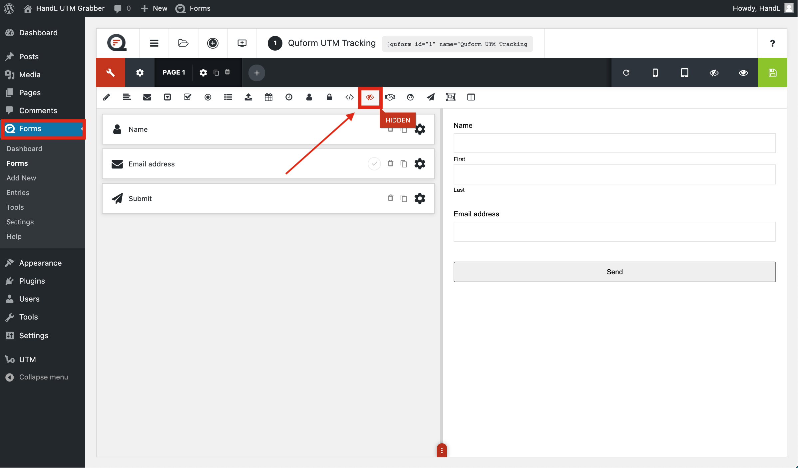Click the screen-with-plus icon in the header
The height and width of the screenshot is (468, 798).
[x=242, y=43]
